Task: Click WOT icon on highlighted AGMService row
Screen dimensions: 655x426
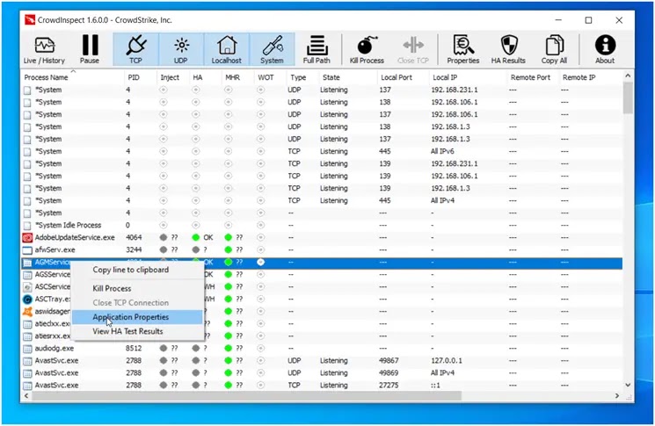Action: point(260,262)
